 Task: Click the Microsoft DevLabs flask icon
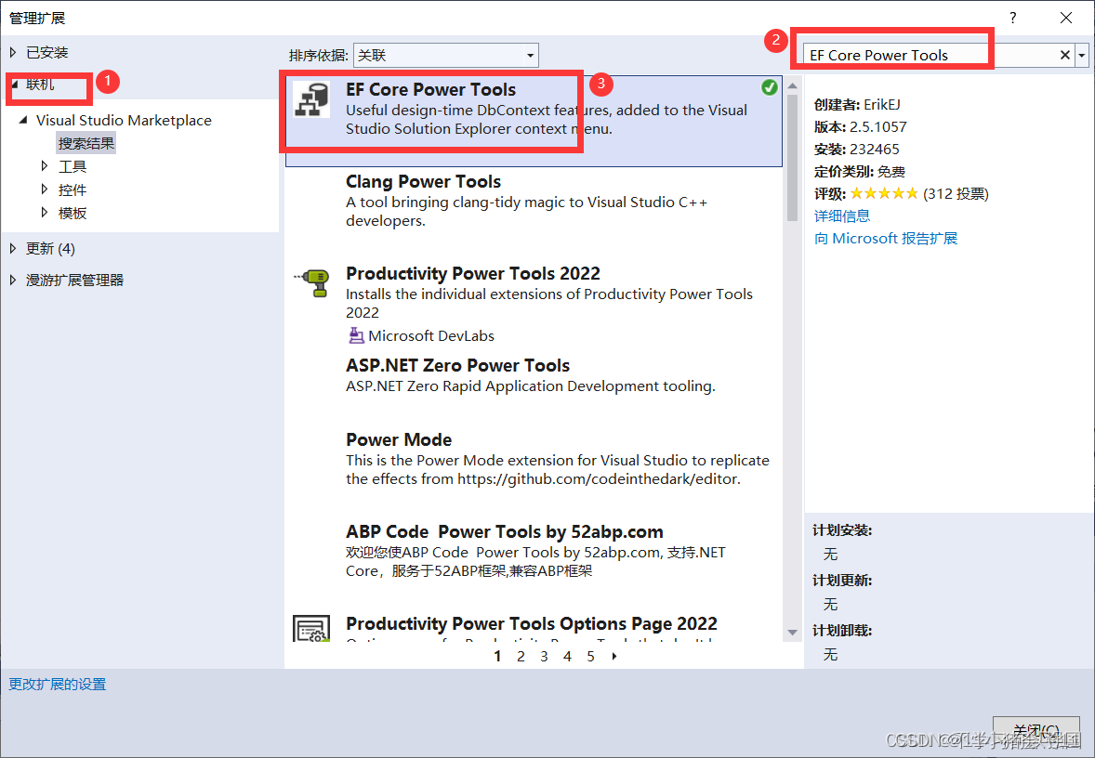tap(356, 335)
